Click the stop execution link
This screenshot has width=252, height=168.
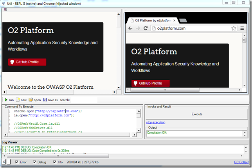pos(155,122)
